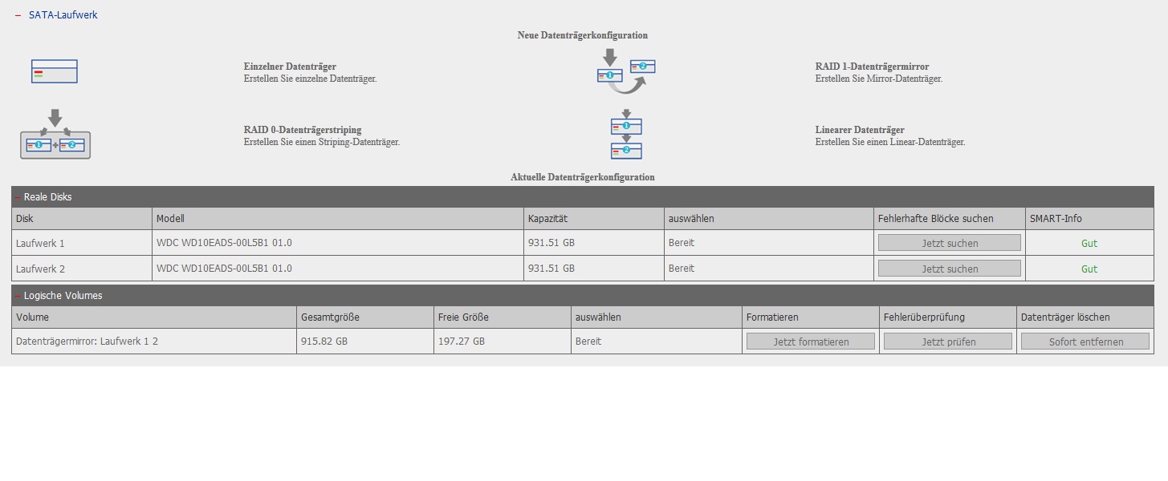Select RAID 1-Datenträgermirror heading
This screenshot has height=481, width=1168.
pyautogui.click(x=872, y=67)
